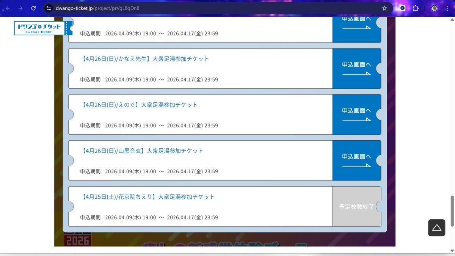455x256 pixels.
Task: Click 申込画面へ for the えのぐ ticket
Action: 356,114
